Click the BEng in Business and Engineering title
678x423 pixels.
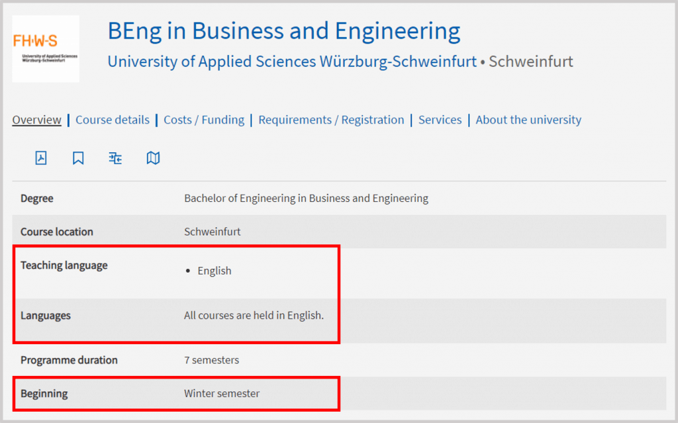click(x=284, y=31)
